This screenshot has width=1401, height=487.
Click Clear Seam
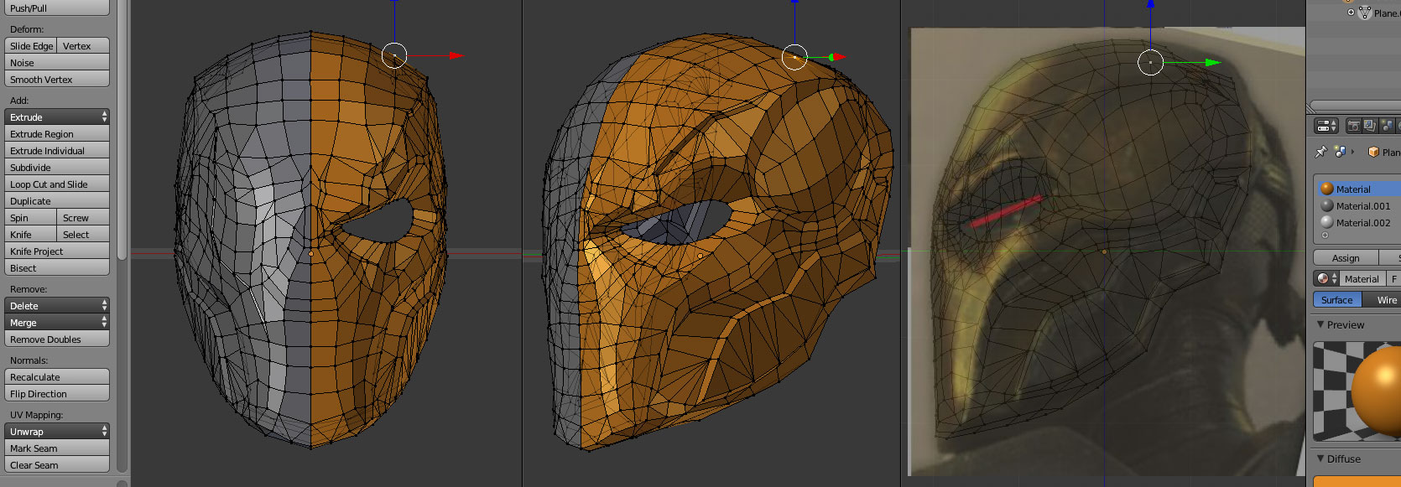tap(57, 464)
